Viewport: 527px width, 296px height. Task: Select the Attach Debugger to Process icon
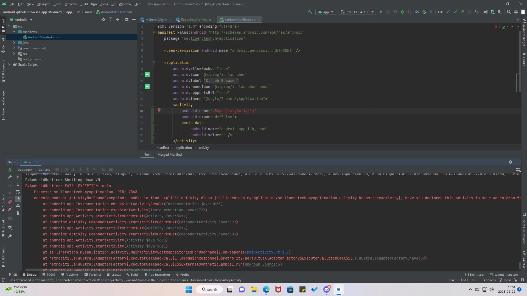[424, 12]
